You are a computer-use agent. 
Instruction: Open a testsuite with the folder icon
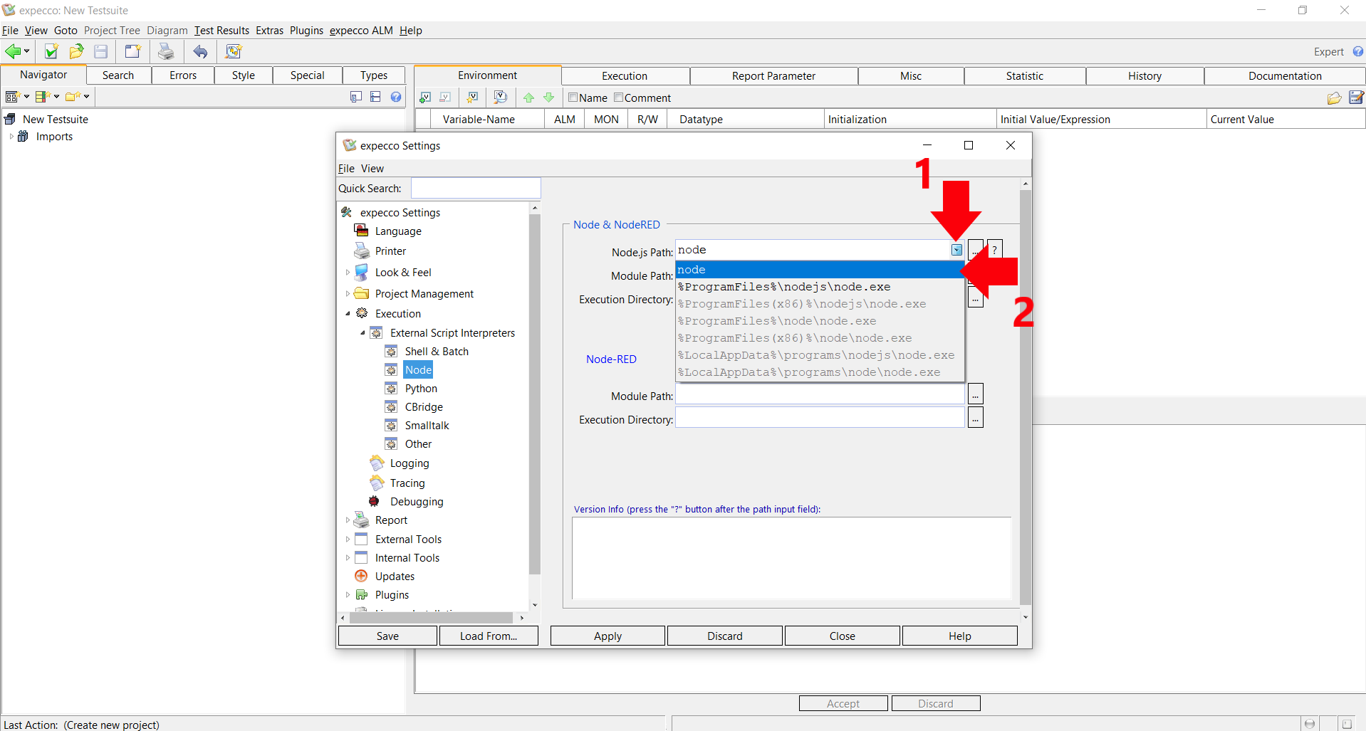(76, 51)
